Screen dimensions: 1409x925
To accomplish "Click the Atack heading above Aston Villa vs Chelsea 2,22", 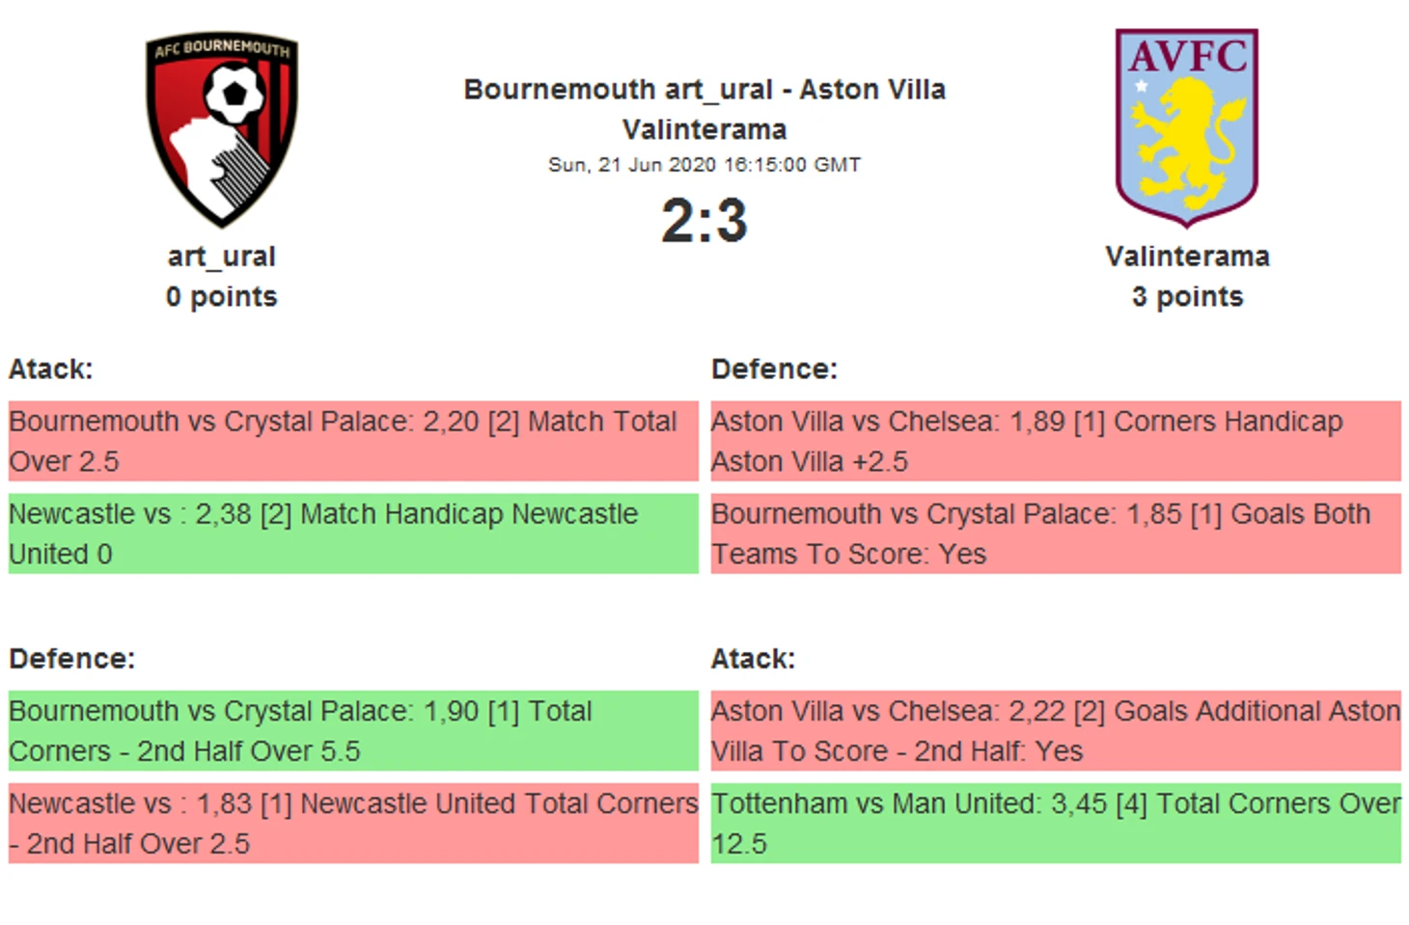I will click(x=753, y=659).
